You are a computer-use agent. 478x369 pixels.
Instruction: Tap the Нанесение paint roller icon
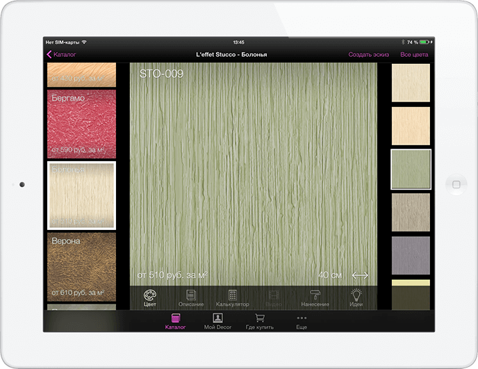pos(315,297)
